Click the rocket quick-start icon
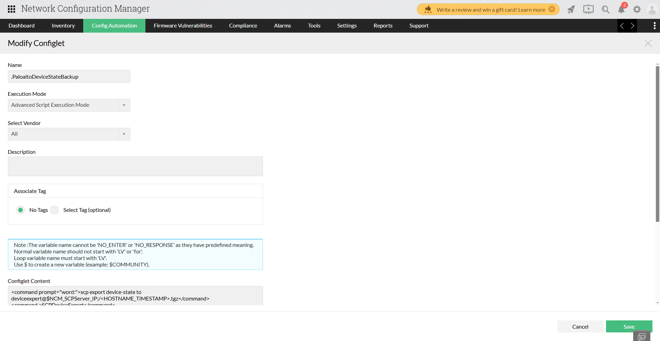Viewport: 660px width, 341px height. pyautogui.click(x=571, y=10)
